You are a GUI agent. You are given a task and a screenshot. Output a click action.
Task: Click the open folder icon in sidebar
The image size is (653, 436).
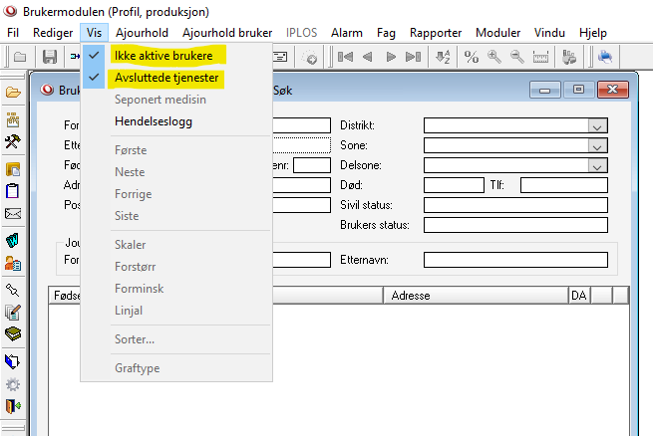click(x=13, y=93)
